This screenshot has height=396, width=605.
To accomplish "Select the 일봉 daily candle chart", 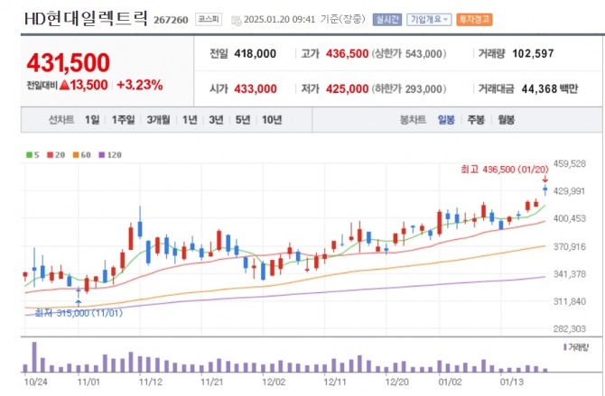I will pos(446,120).
